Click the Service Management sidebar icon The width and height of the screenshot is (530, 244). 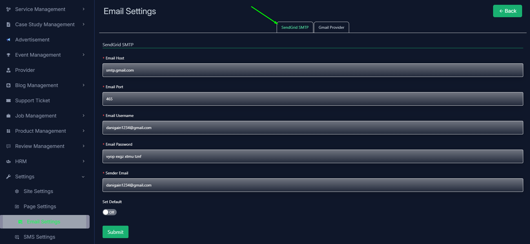[x=8, y=9]
